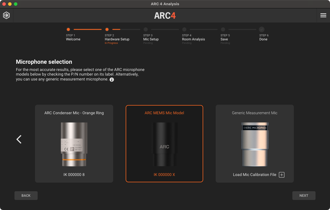Viewport: 330px width, 210px height.
Task: Click the IK 000000 8 part number
Action: (x=74, y=175)
